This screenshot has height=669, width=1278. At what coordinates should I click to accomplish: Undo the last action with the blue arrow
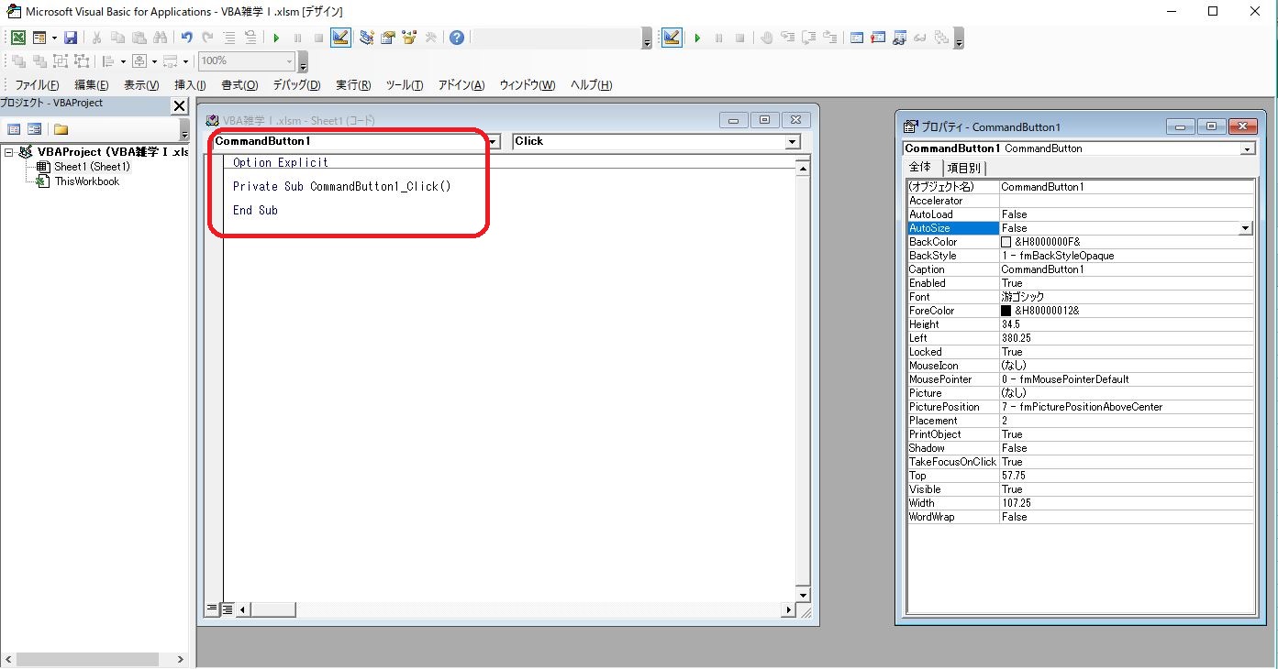coord(186,38)
